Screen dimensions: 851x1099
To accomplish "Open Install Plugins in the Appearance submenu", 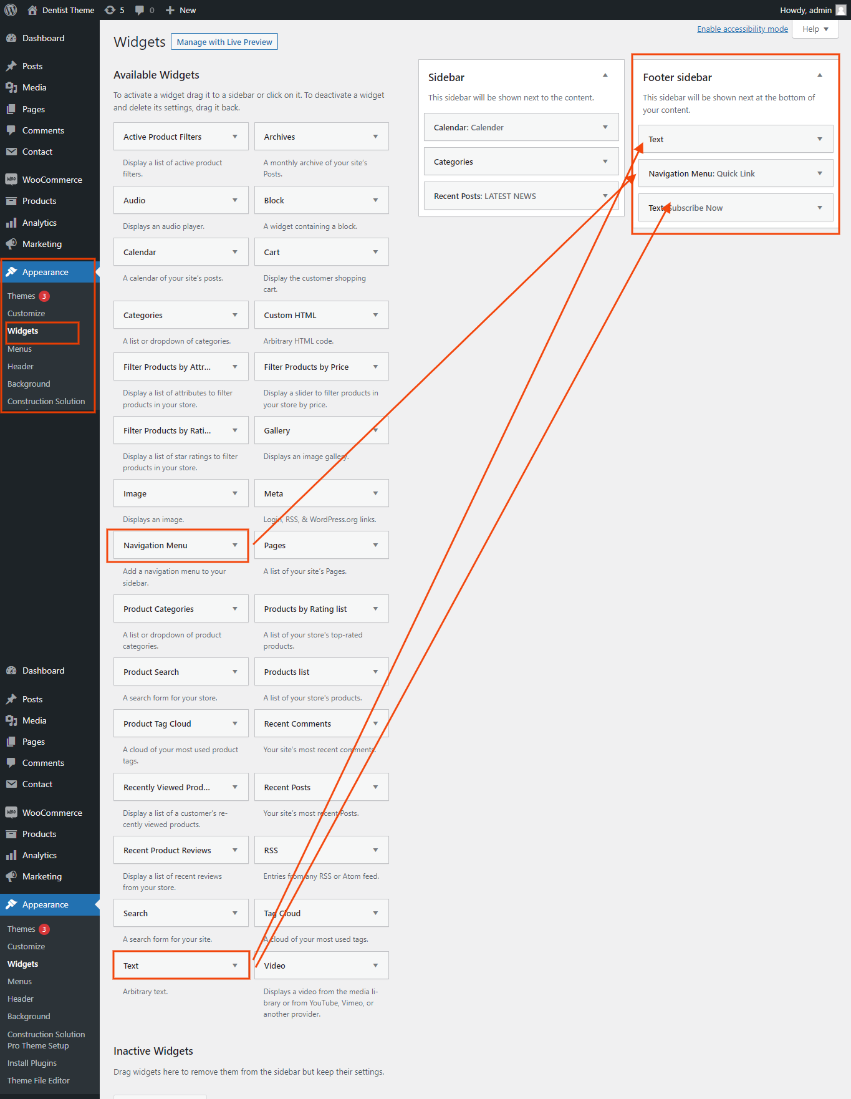I will point(32,1063).
